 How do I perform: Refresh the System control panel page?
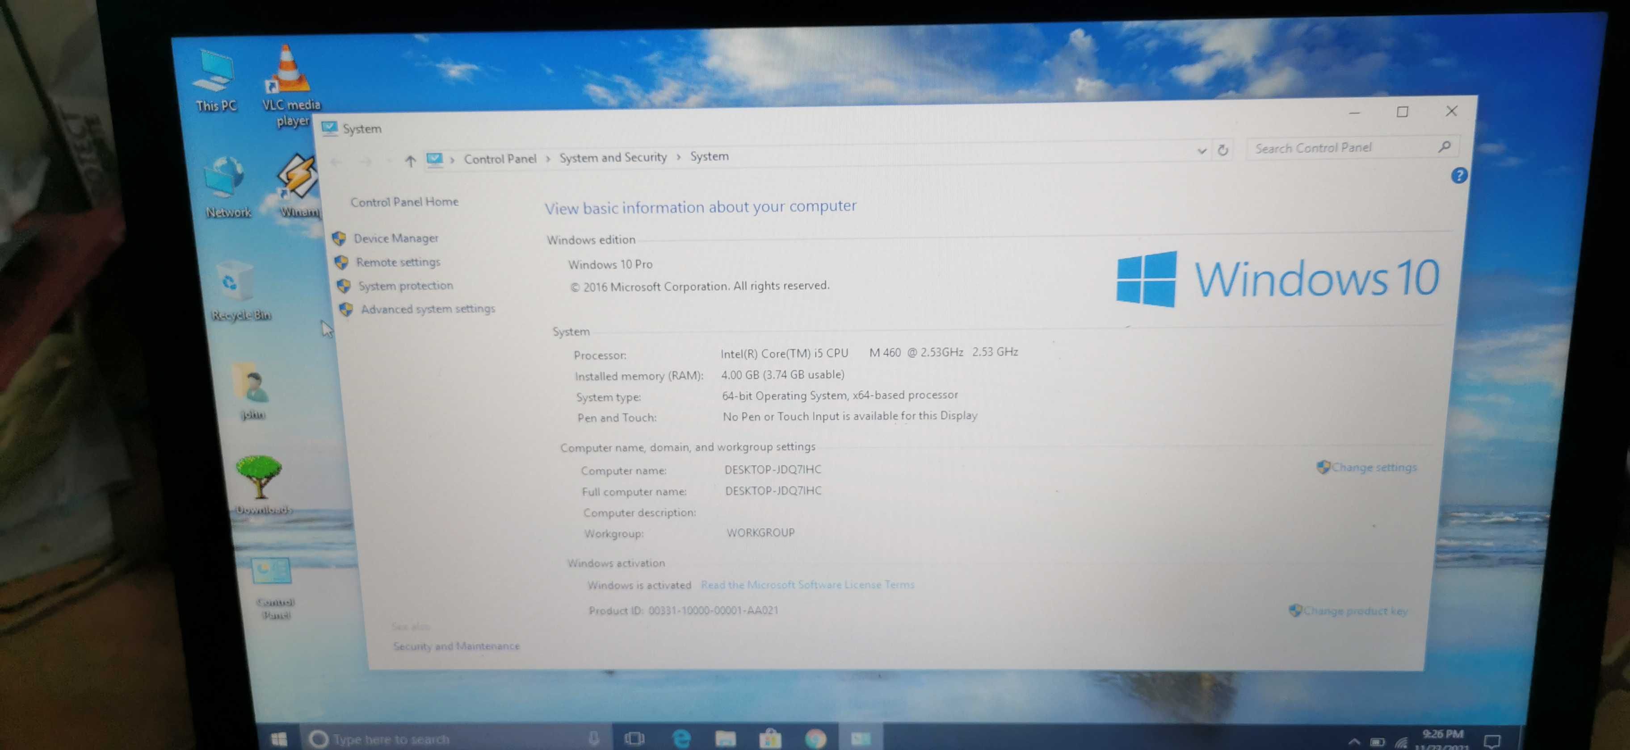[x=1222, y=150]
